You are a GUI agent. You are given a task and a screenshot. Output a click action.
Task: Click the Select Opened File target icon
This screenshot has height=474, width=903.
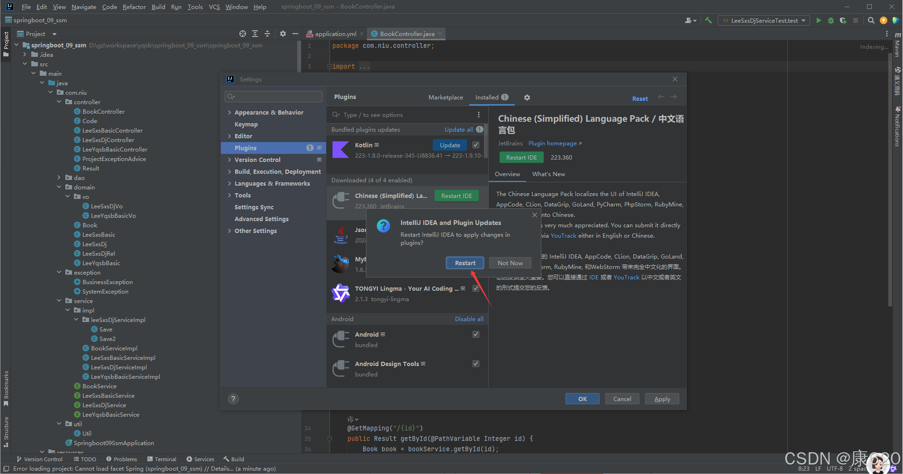click(243, 34)
